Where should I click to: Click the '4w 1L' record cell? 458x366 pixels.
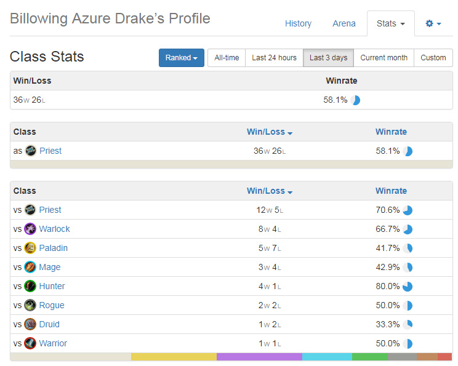coord(270,286)
